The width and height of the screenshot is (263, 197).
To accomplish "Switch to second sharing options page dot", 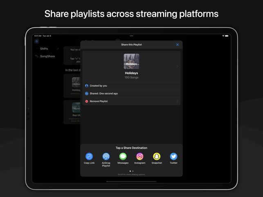I will (x=133, y=171).
